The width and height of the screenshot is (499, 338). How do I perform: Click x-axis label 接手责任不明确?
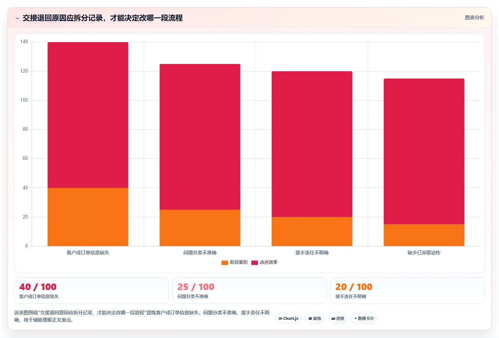pyautogui.click(x=312, y=253)
